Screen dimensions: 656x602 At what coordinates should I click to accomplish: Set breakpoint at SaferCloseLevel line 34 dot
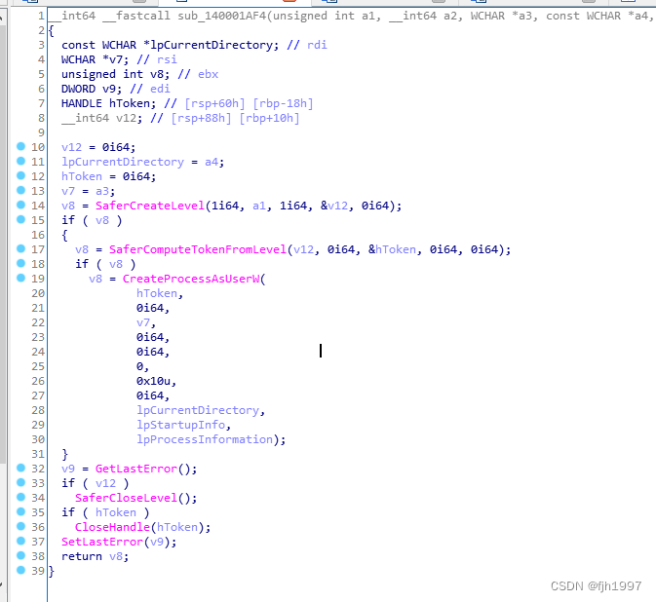click(x=20, y=497)
